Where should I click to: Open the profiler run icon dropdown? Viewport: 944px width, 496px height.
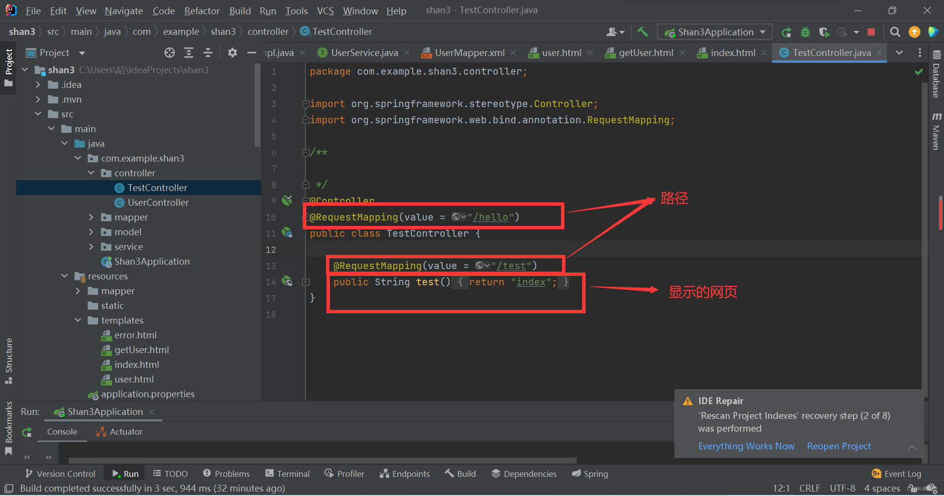[856, 32]
